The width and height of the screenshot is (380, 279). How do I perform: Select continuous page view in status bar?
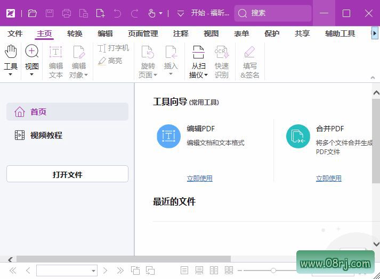pos(199,270)
